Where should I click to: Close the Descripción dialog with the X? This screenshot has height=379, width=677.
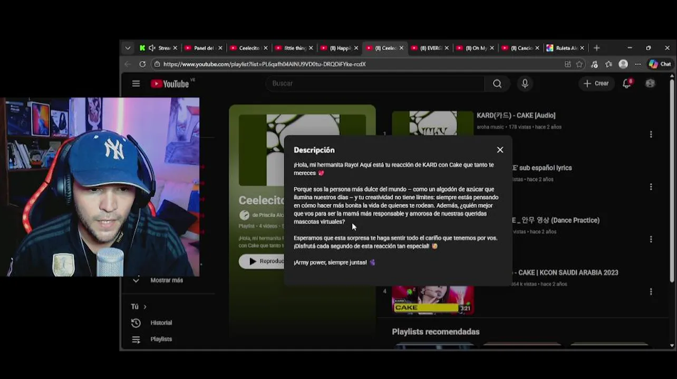click(500, 150)
